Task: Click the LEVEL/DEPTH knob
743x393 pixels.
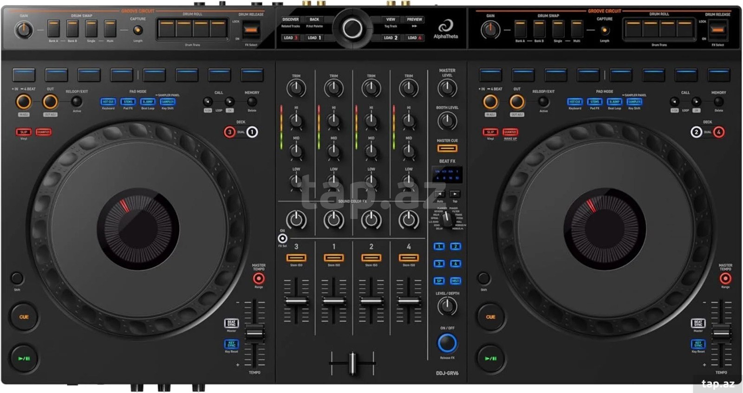Action: [x=447, y=306]
